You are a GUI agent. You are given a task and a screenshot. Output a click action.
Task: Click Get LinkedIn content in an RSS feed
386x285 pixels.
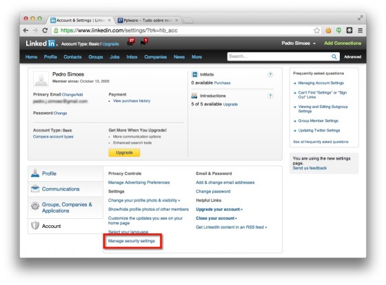pyautogui.click(x=231, y=227)
